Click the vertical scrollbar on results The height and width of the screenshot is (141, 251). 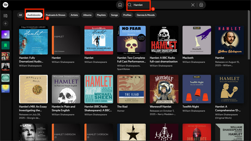pyautogui.click(x=249, y=34)
